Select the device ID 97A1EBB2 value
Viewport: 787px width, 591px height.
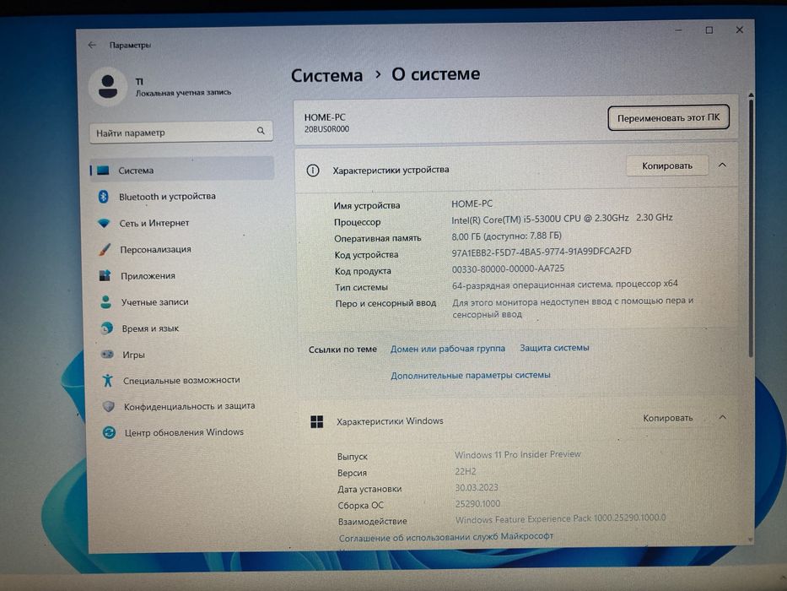[x=541, y=252]
